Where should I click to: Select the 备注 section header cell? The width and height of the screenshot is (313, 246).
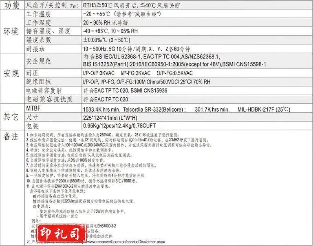tap(11, 136)
